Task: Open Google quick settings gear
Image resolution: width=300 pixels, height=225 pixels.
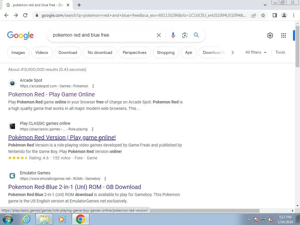Action: pos(270,35)
